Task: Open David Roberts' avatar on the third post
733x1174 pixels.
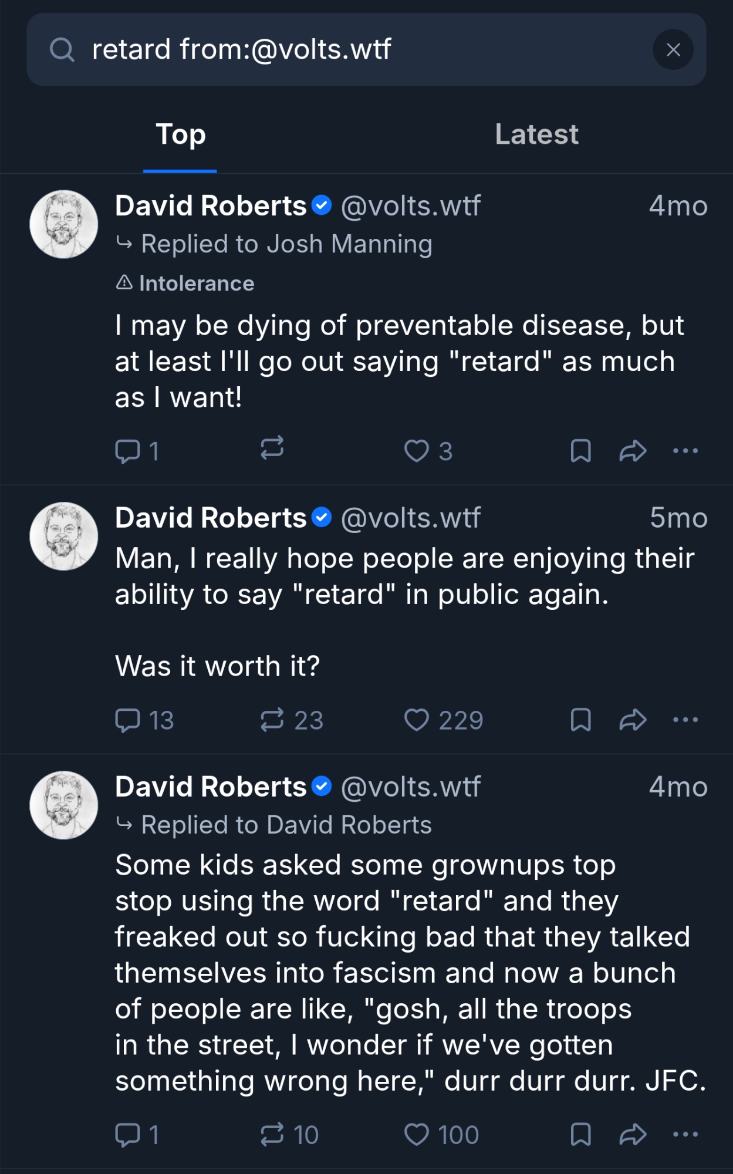Action: coord(64,805)
